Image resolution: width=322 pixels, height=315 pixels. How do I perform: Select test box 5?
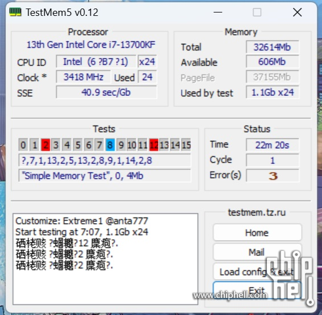point(78,145)
